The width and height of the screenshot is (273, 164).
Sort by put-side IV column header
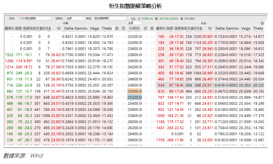click(x=210, y=28)
